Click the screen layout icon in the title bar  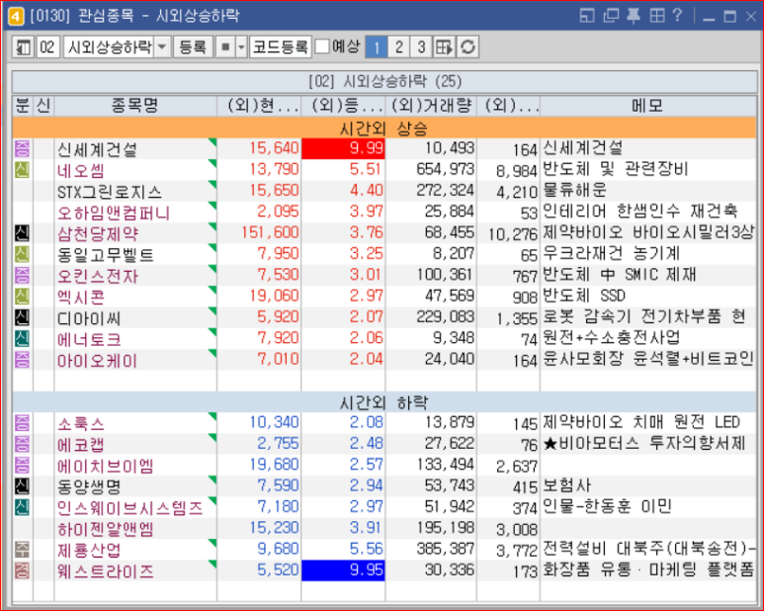[587, 16]
